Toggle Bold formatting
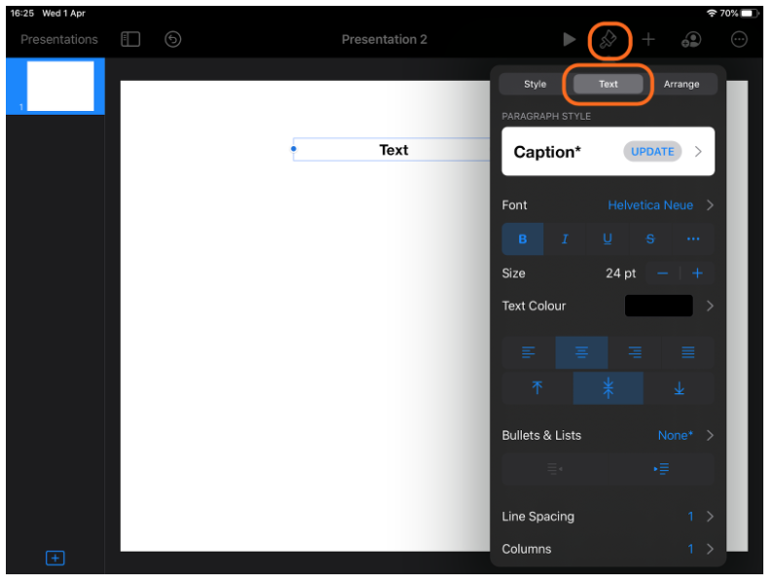The height and width of the screenshot is (584, 775). (523, 239)
